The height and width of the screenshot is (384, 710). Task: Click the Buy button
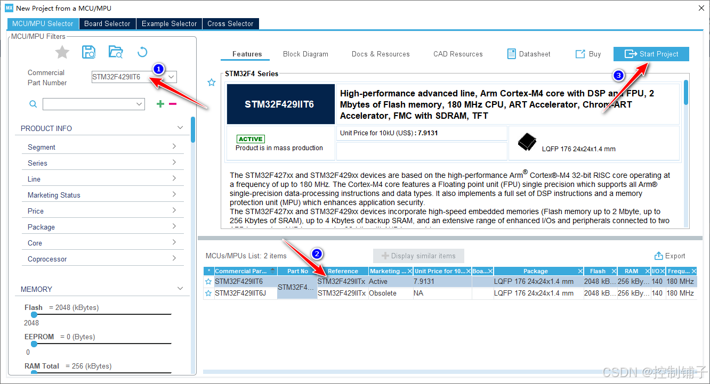(x=588, y=54)
